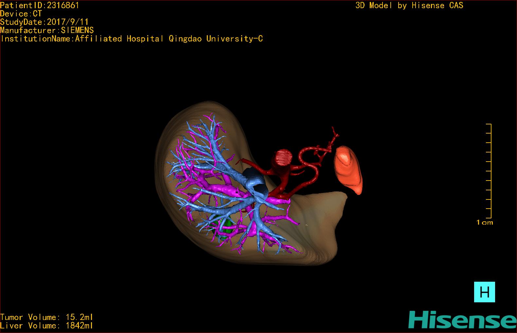The height and width of the screenshot is (333, 517).
Task: Click the red aorta cross-section
Action: (x=283, y=157)
